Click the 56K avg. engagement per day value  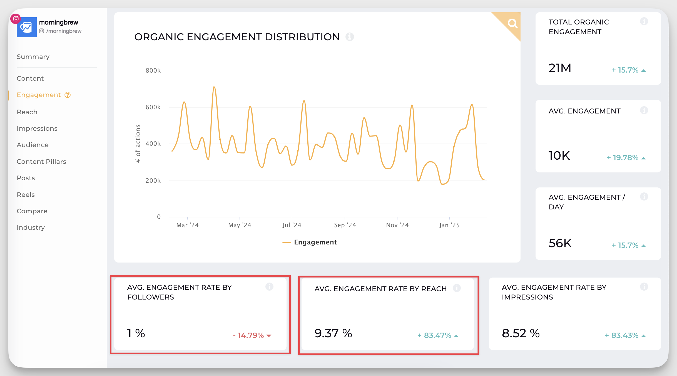tap(560, 243)
